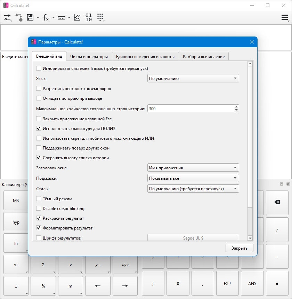The width and height of the screenshot is (292, 299).
Task: Click the equals key on keypad
Action: coord(277,284)
